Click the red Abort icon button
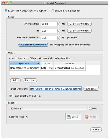The height and width of the screenshot is (139, 109). coord(87,117)
